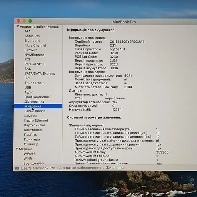Click the Живлення від мережі label
The image size is (197, 197).
pos(87,125)
